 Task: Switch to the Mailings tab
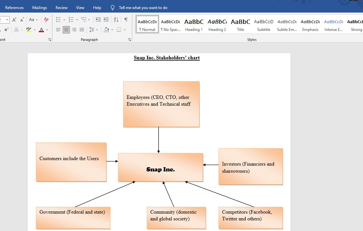pyautogui.click(x=39, y=8)
